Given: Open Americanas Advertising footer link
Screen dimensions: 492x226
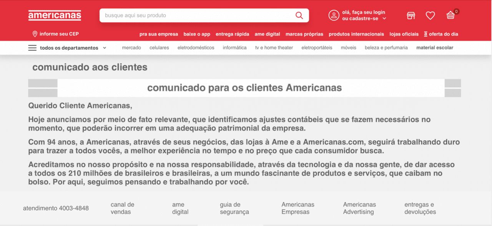Looking at the screenshot, I should pos(359,208).
